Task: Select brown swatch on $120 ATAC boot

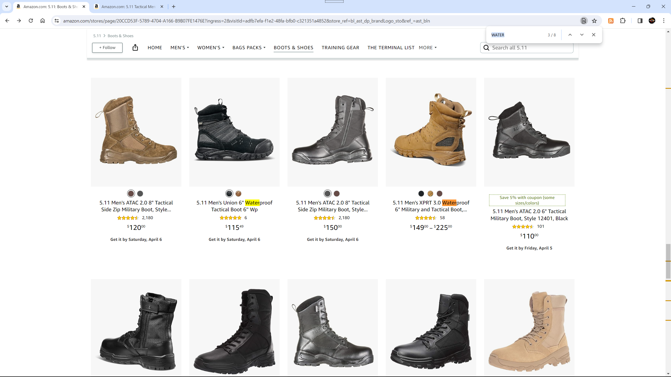Action: click(x=131, y=193)
